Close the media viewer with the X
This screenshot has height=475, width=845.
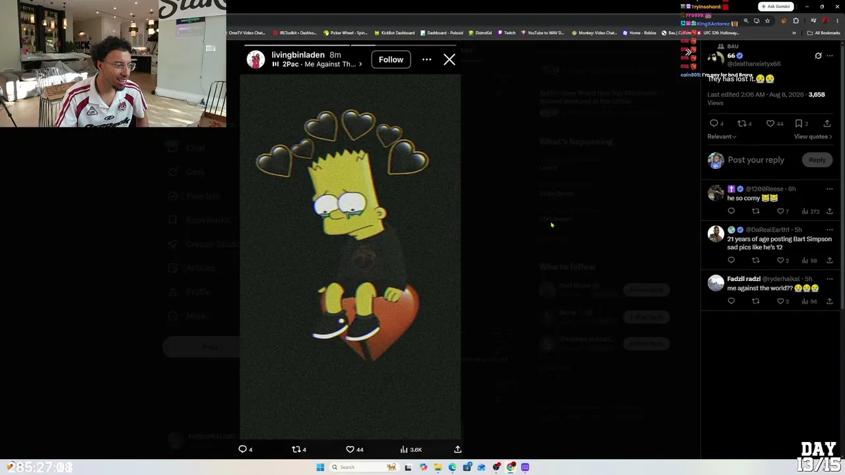click(x=450, y=60)
